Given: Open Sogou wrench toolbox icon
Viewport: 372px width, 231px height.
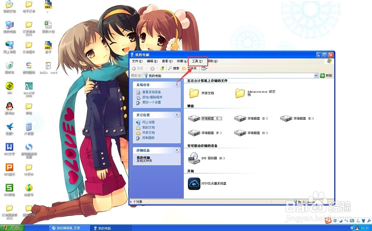Looking at the screenshot, I should (x=369, y=221).
